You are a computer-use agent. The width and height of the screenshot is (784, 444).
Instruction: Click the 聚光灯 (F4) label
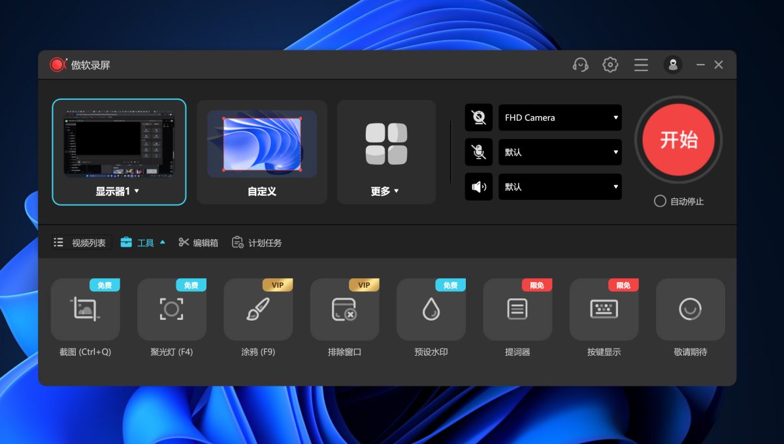172,352
